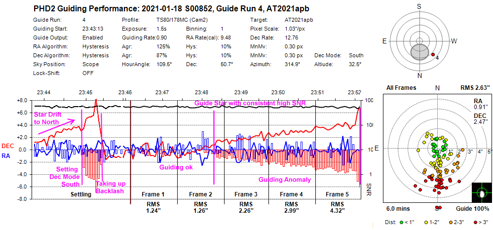Select the yellow '1-2"' legend dot
Screen dimensions: 493x230
pos(425,222)
